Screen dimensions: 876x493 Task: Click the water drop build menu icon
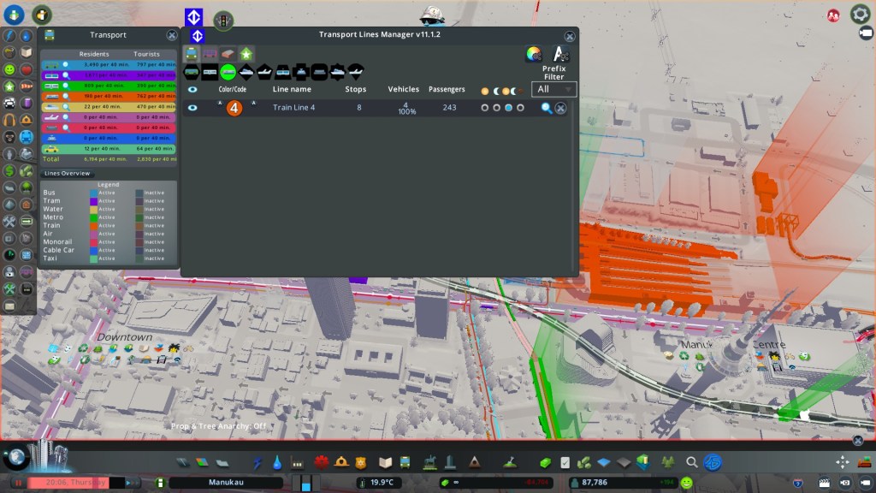278,462
